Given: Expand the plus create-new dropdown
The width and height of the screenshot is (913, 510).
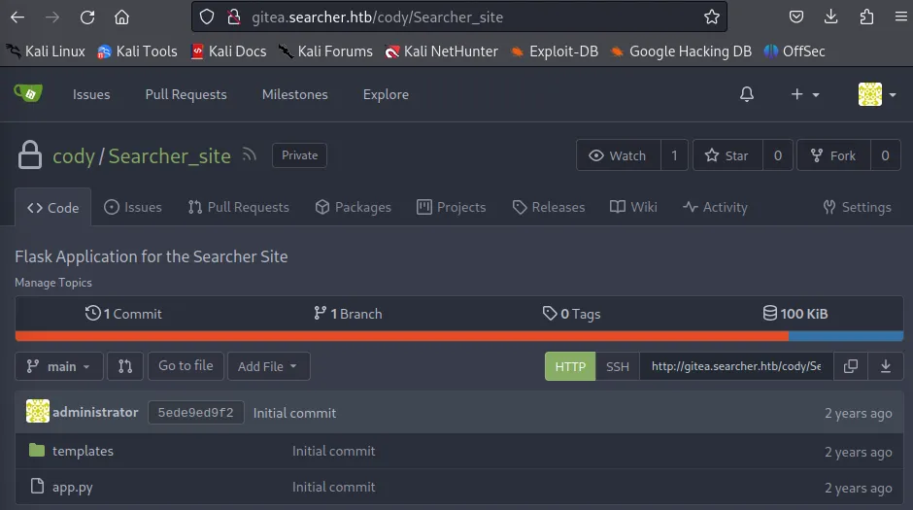Looking at the screenshot, I should pos(805,94).
